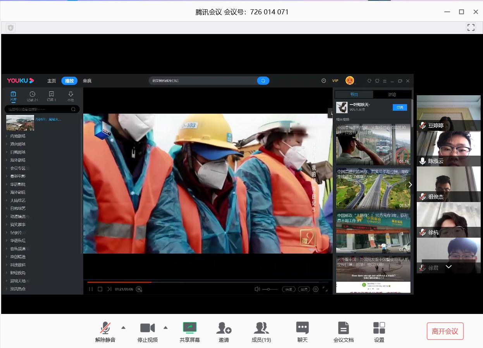
Task: Stop video with the camera button
Action: (x=147, y=328)
